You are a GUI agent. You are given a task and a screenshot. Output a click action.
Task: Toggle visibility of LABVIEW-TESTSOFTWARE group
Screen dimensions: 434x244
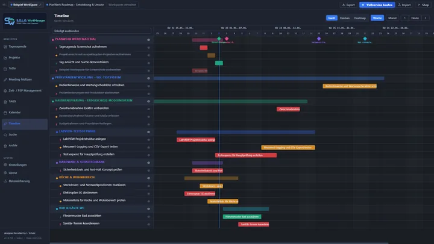point(149,132)
